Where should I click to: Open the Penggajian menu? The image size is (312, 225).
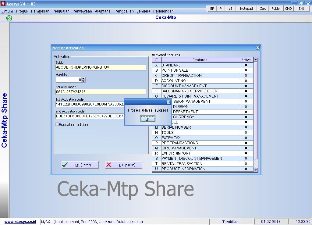pos(124,11)
